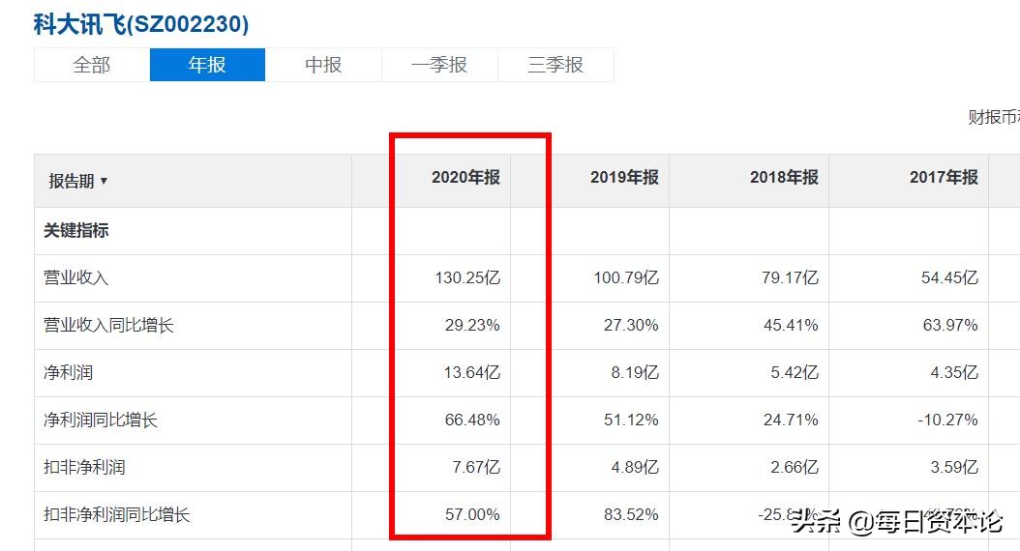
Task: Select the -10.27% profit growth cell
Action: pyautogui.click(x=947, y=420)
